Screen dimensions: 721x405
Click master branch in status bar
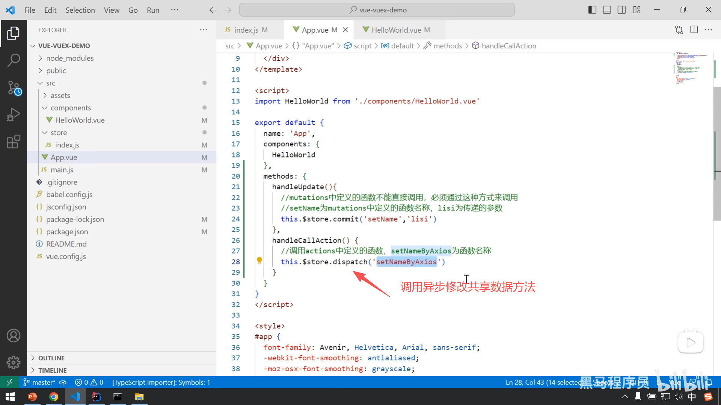39,382
